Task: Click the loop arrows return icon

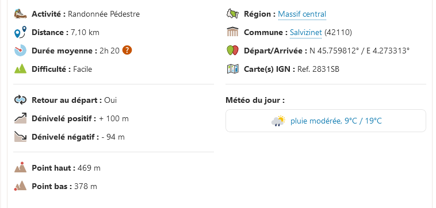Action: click(20, 100)
